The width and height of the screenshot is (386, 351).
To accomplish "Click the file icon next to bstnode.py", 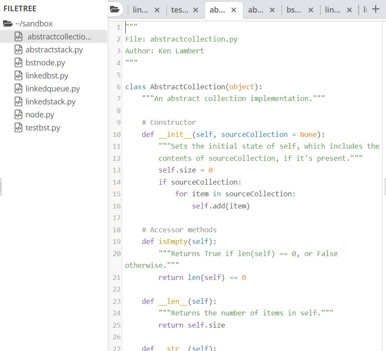I will (19, 62).
